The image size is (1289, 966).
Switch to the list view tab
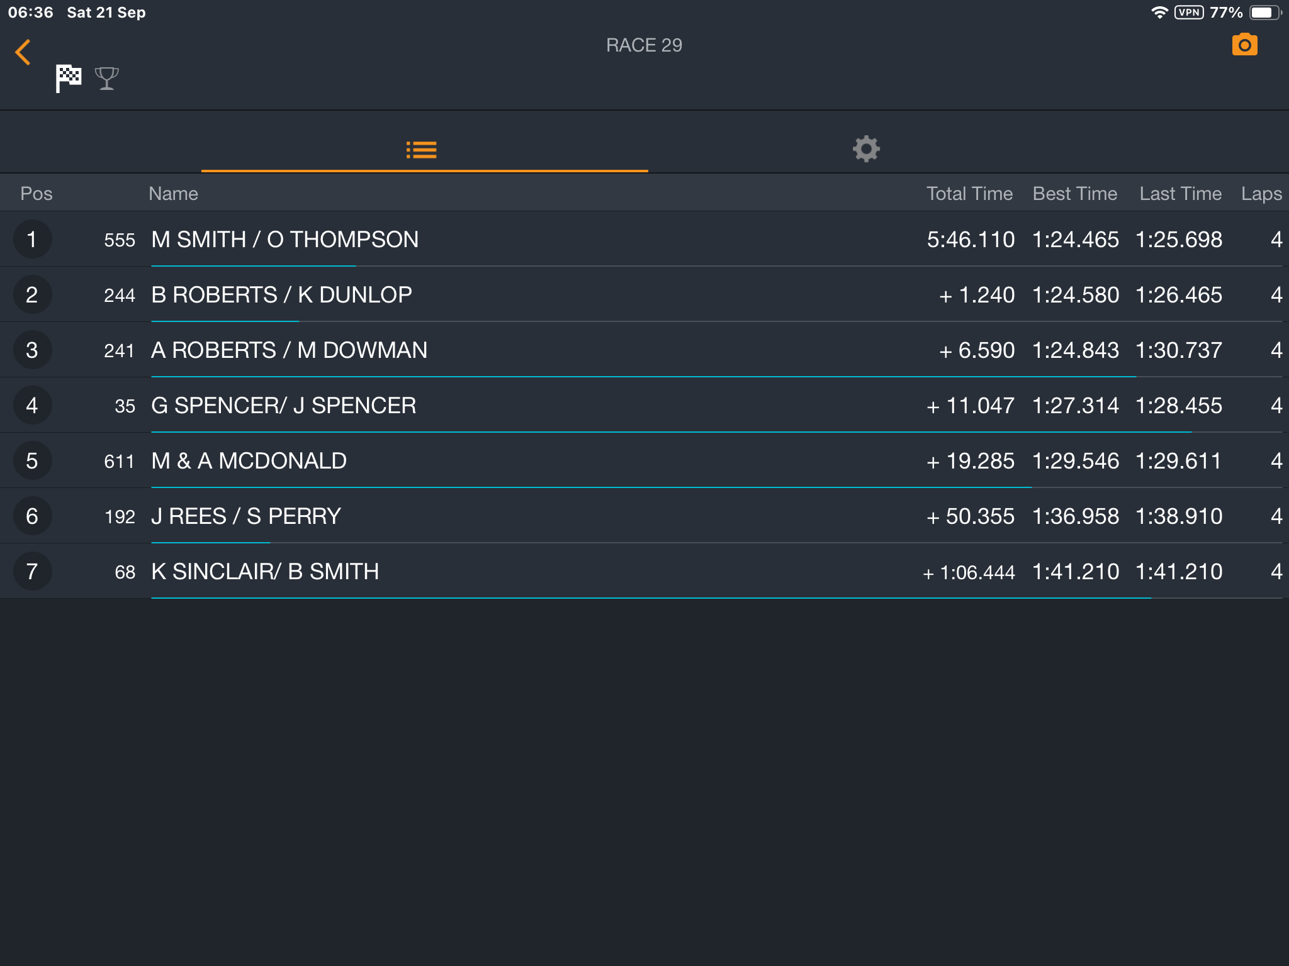(421, 150)
